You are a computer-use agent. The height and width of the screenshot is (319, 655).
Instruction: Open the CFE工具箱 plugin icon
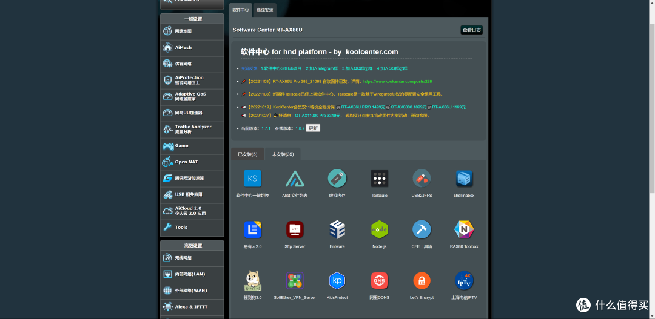click(x=422, y=229)
